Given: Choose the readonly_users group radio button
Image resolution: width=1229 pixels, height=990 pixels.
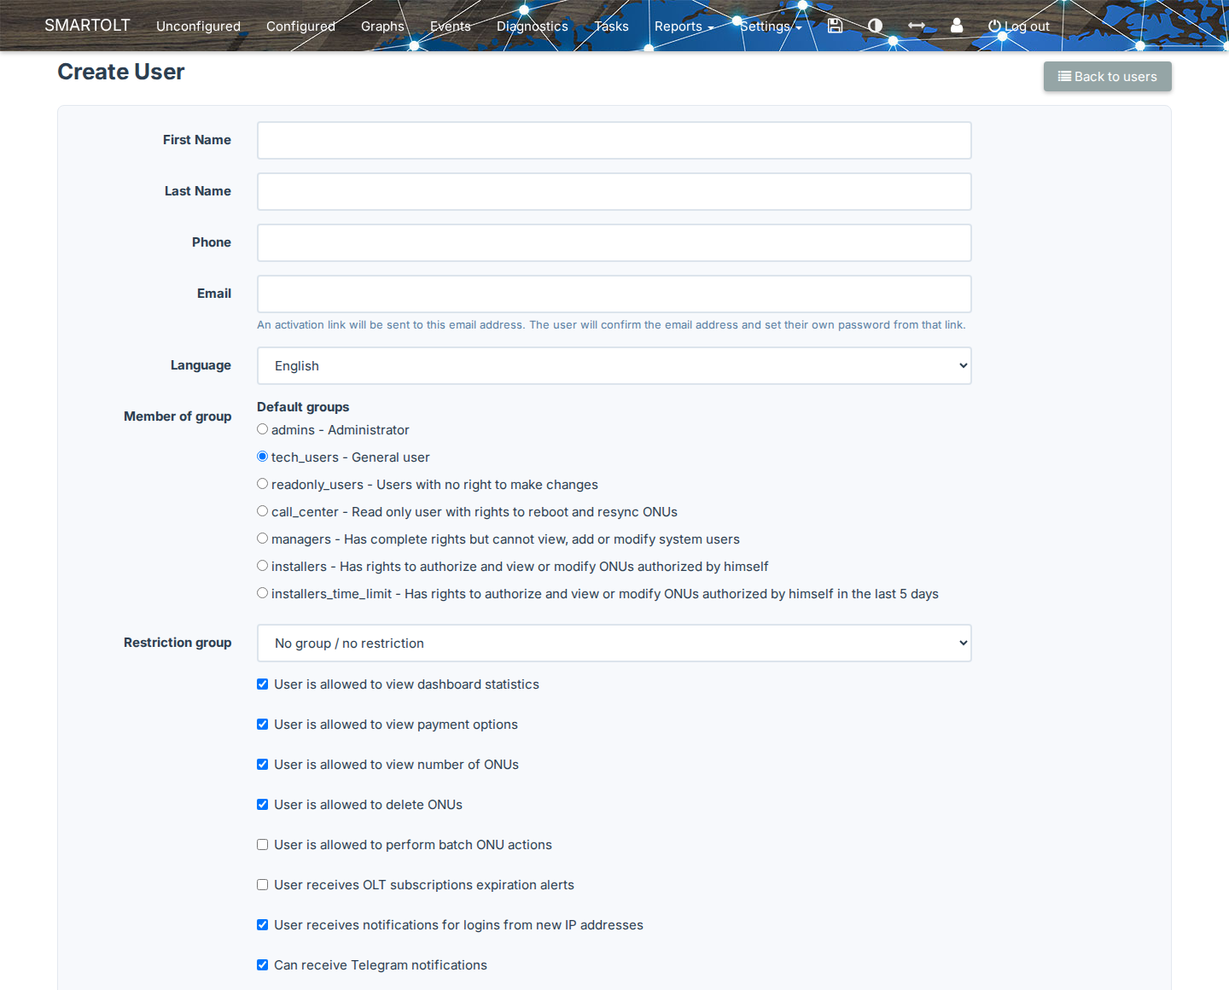Looking at the screenshot, I should (x=263, y=484).
